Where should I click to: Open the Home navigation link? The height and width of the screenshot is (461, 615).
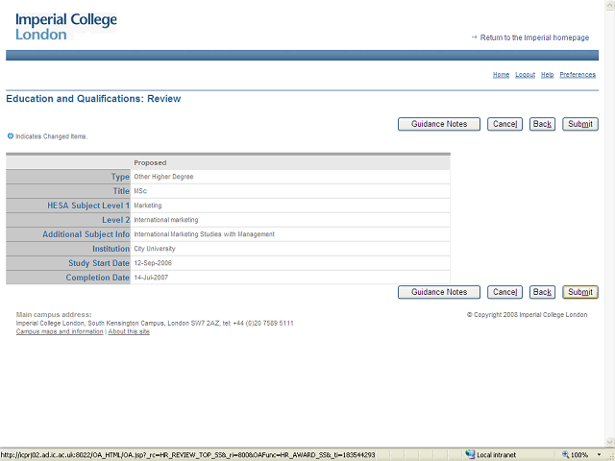[x=501, y=75]
